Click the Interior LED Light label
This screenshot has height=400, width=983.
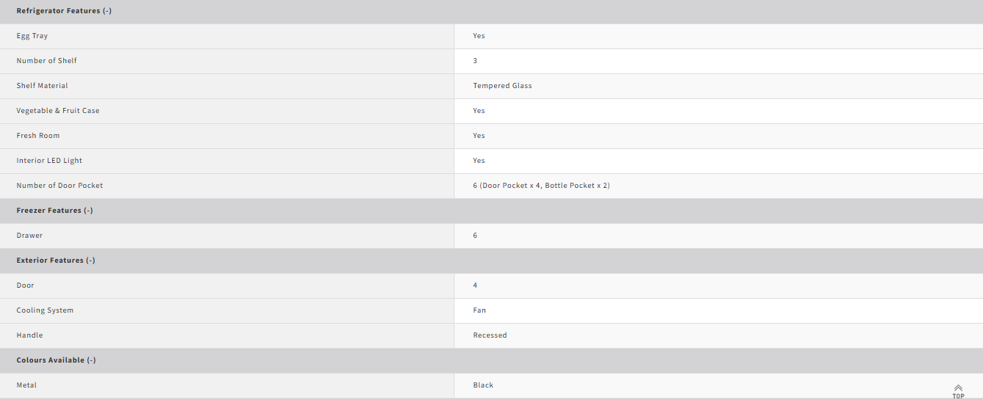tap(49, 161)
